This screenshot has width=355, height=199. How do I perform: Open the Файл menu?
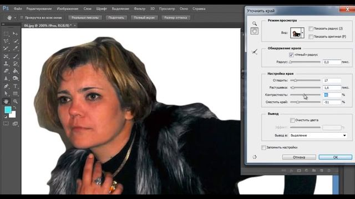[x=18, y=9]
